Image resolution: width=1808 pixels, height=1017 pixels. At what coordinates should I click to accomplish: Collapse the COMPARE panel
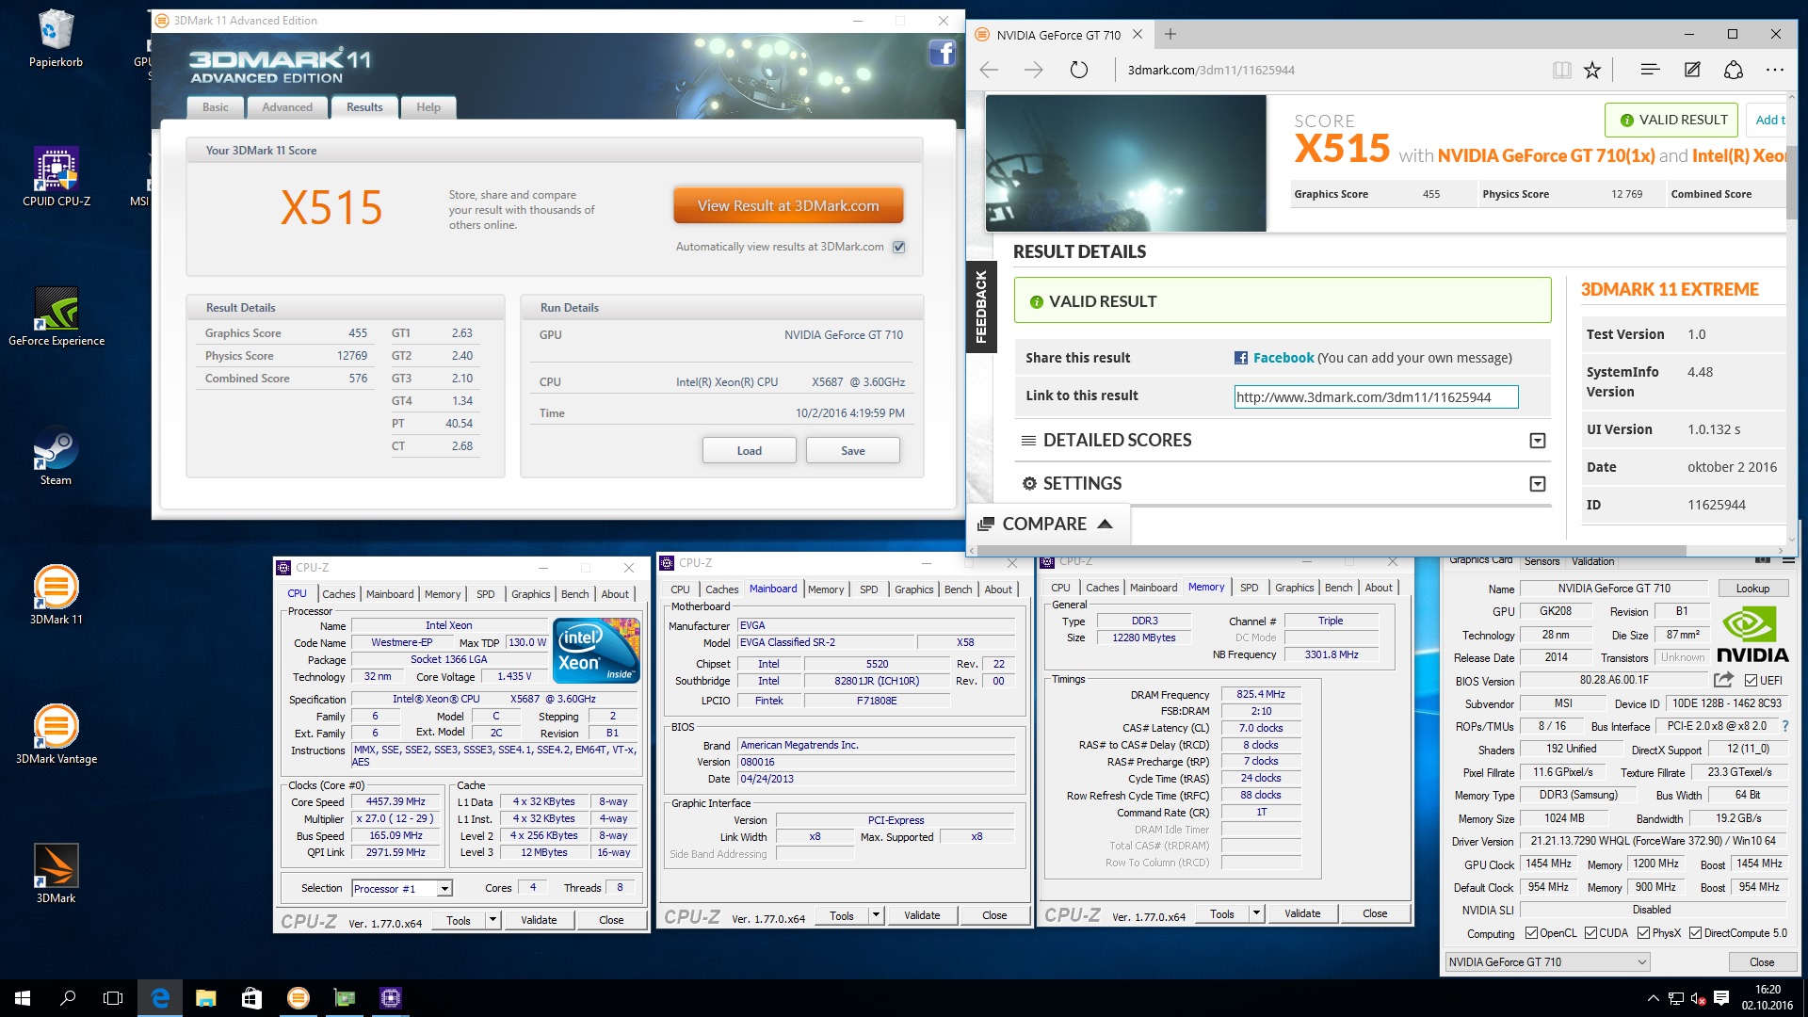[1106, 524]
